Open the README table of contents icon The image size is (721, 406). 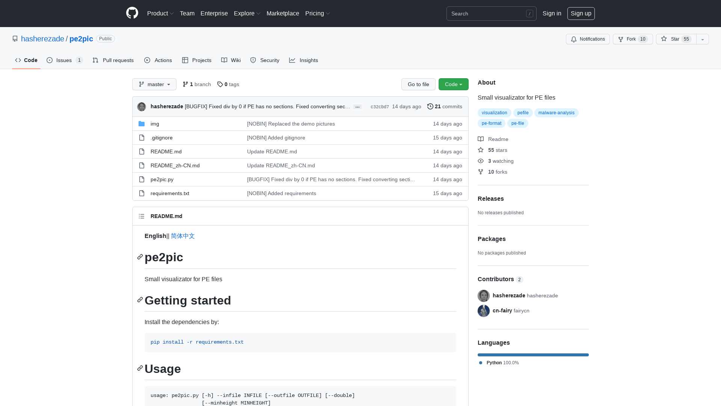pyautogui.click(x=142, y=216)
